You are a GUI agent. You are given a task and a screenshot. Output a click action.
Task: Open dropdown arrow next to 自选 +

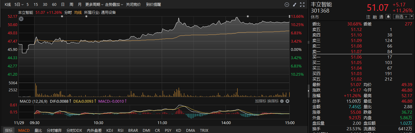[411, 17]
